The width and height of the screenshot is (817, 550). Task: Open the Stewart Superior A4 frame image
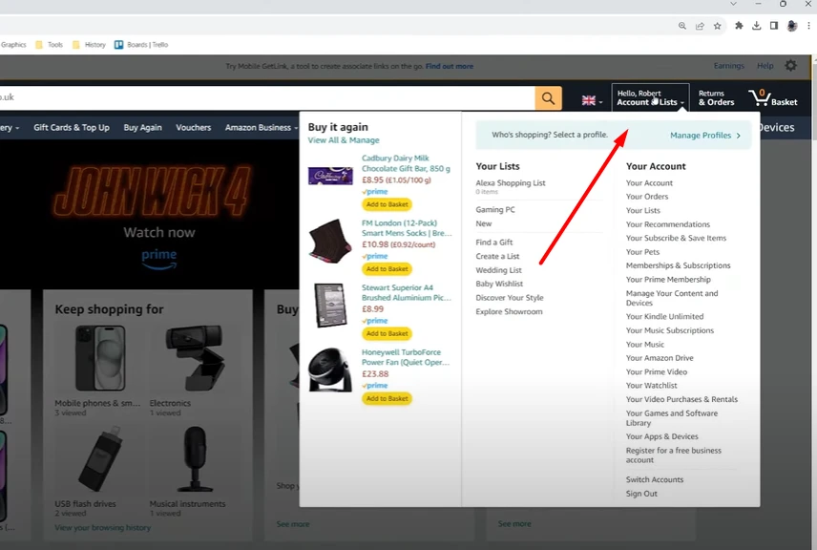click(x=330, y=306)
